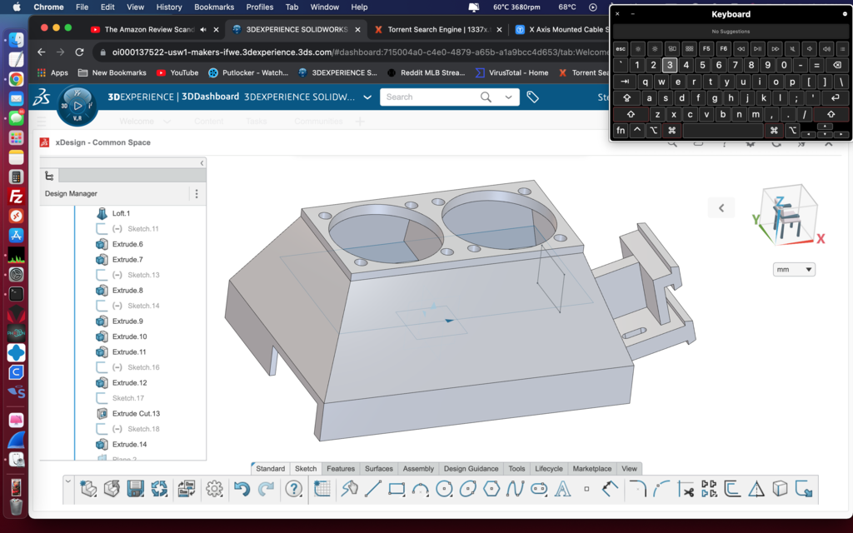Screen dimensions: 853x533
Task: Click the Save icon in Standard toolbar
Action: click(x=135, y=488)
